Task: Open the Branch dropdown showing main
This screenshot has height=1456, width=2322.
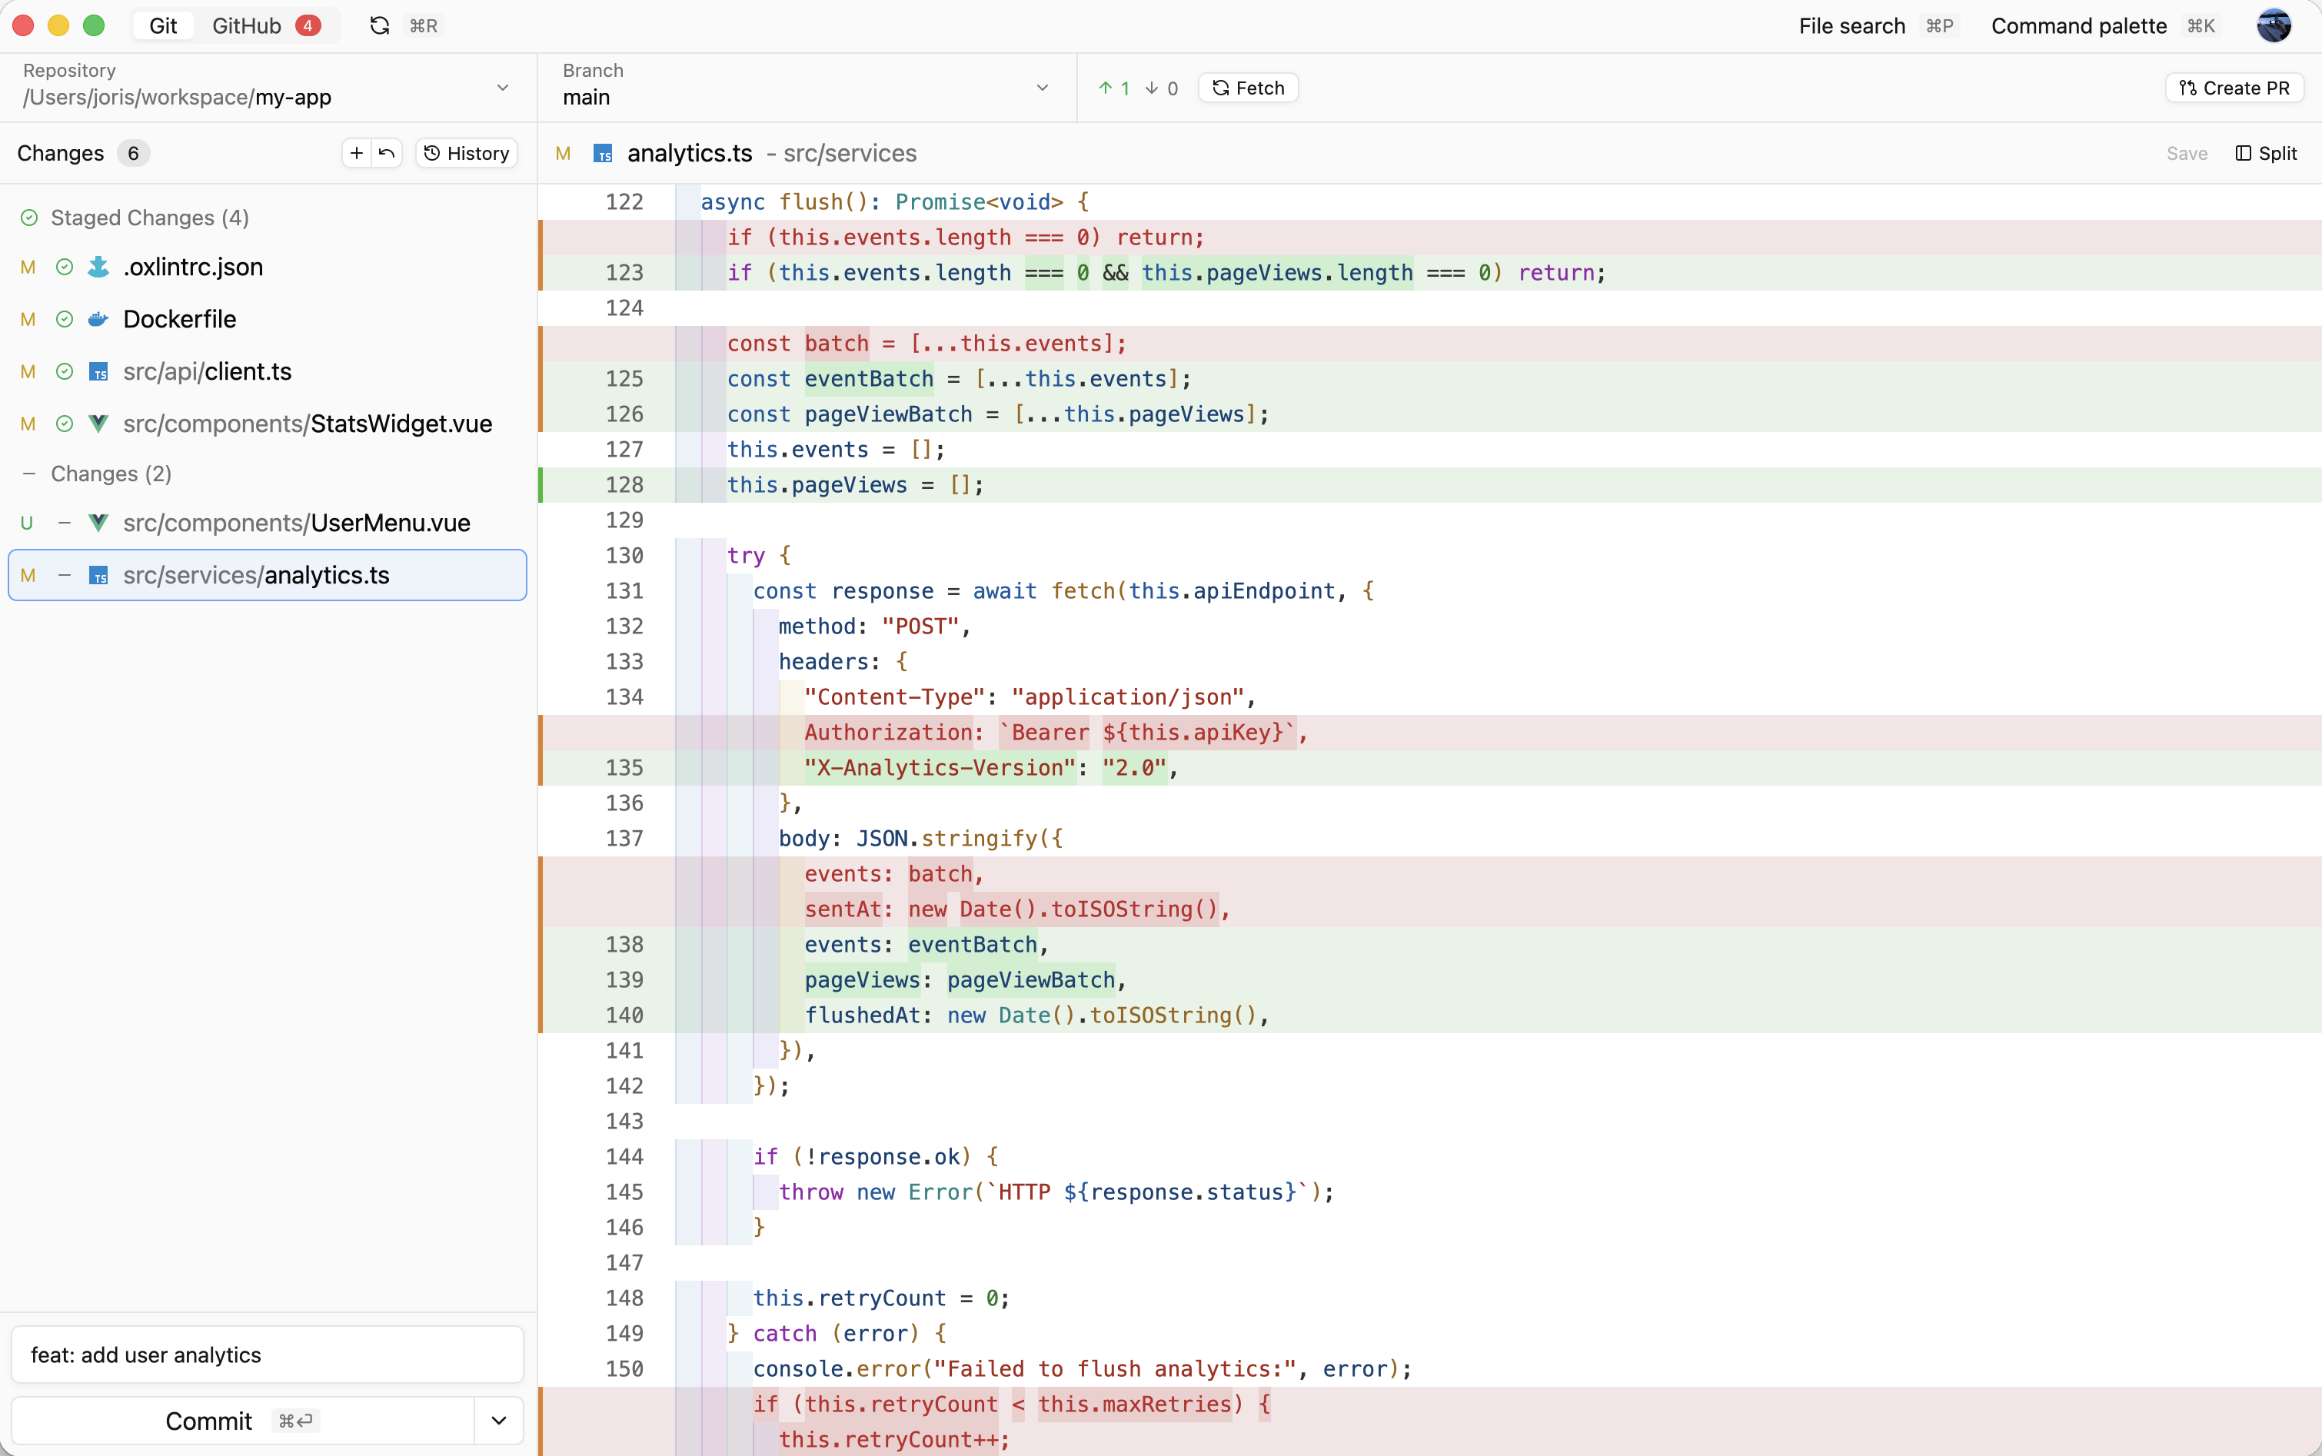Action: pyautogui.click(x=1041, y=87)
